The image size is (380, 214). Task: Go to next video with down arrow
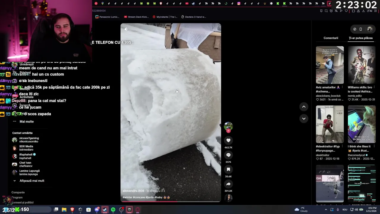tap(304, 119)
